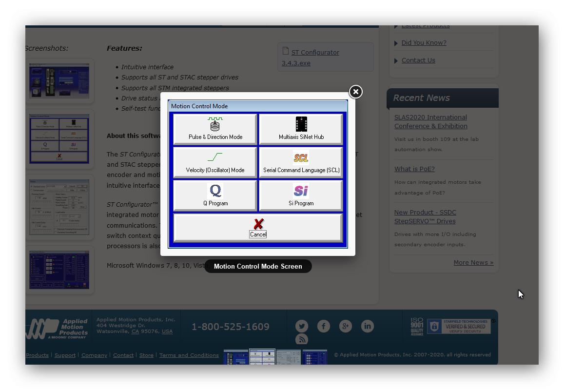Click the ISO 9001 quality assurance badge
This screenshot has width=564, height=390.
(x=417, y=327)
